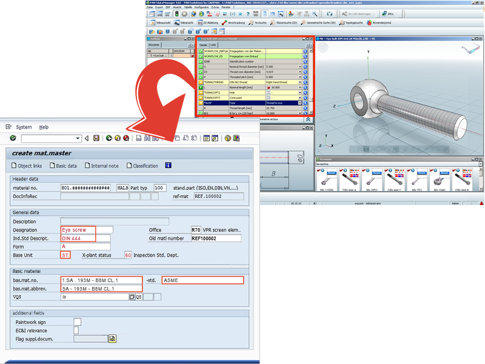Open the Nominal thread diameter dropdown
Viewport: 485px width, 364px height.
299,67
